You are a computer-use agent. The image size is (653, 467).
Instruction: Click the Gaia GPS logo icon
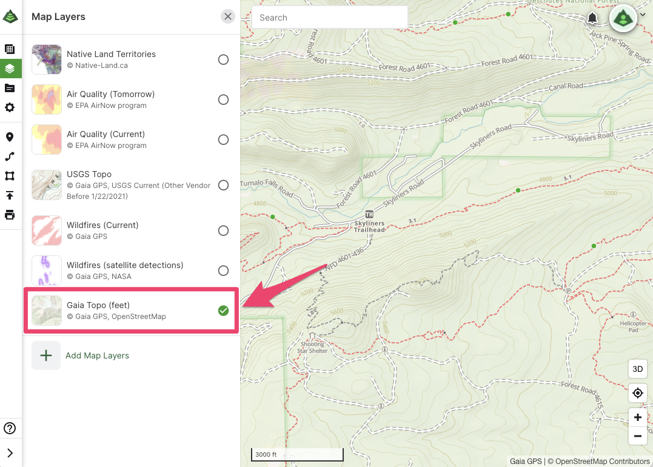point(10,16)
